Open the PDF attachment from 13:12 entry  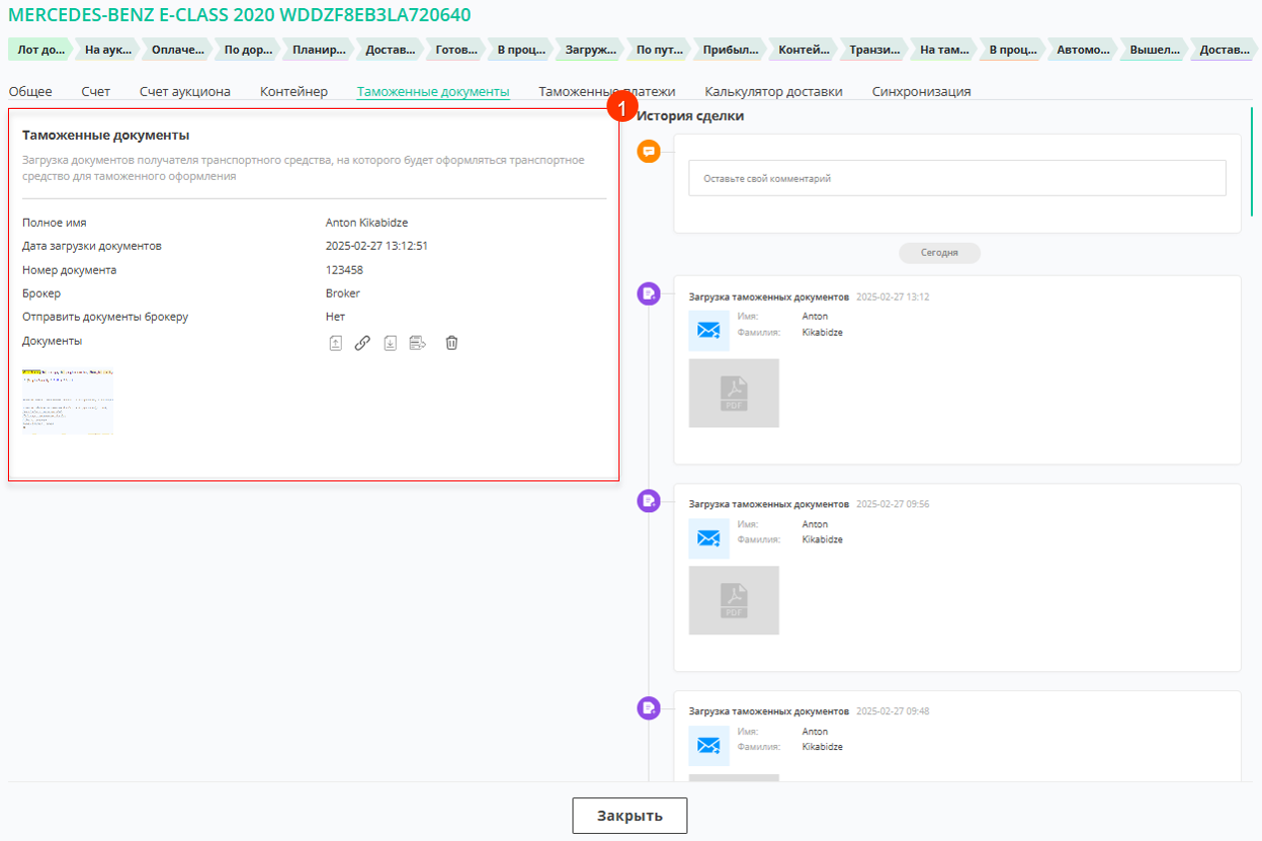pos(733,394)
